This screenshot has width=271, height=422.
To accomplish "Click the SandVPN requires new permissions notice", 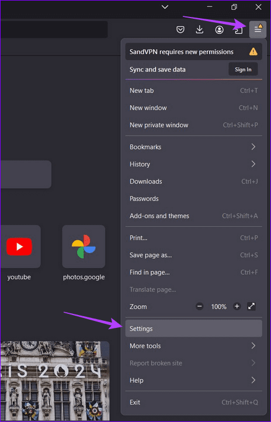I will (193, 51).
